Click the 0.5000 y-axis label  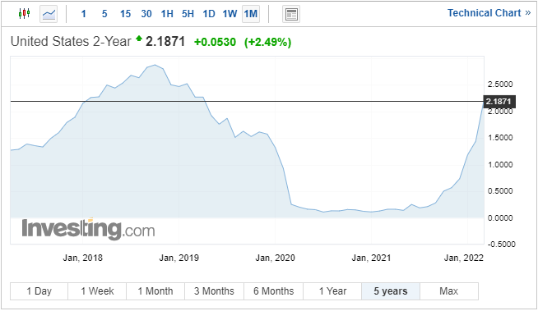500,191
